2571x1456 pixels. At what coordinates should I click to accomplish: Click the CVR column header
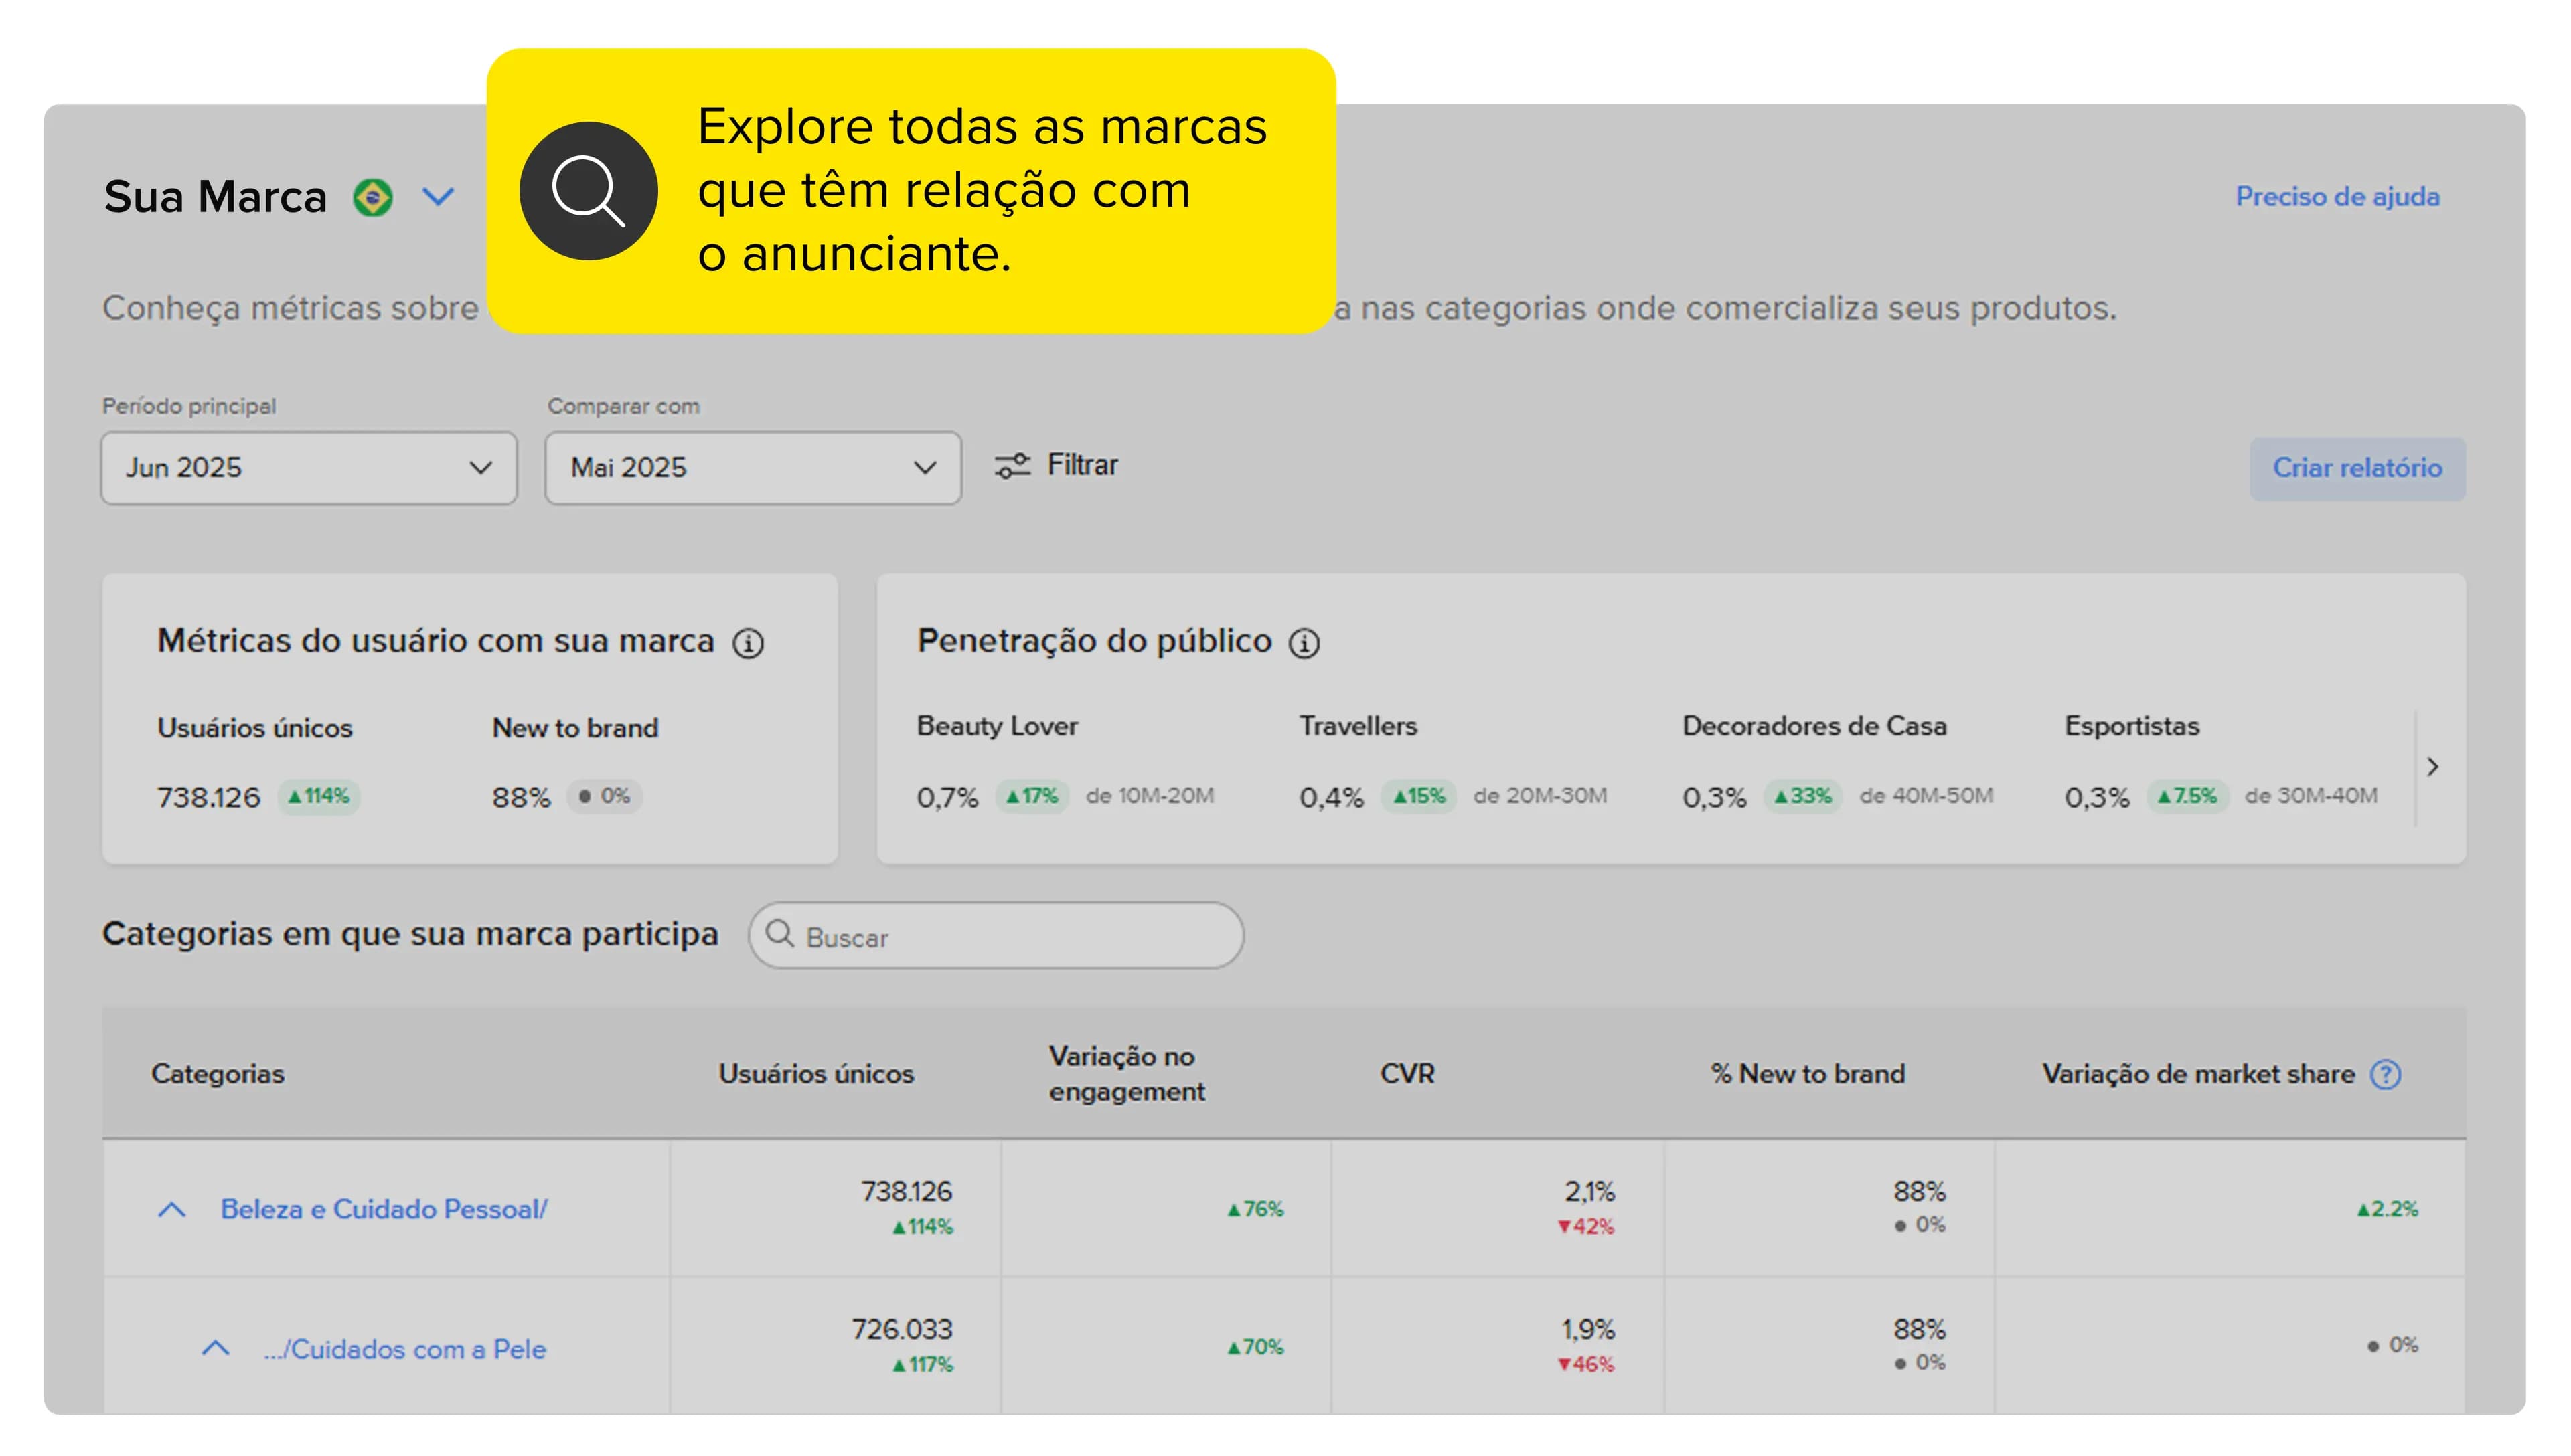click(x=1407, y=1074)
